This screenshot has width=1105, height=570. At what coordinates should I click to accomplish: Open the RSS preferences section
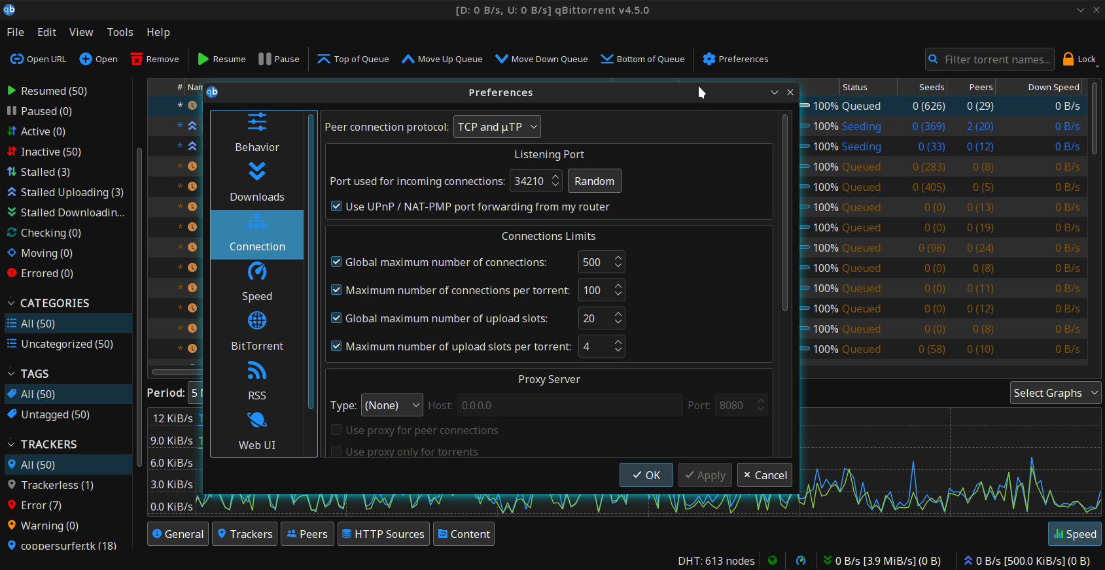257,382
